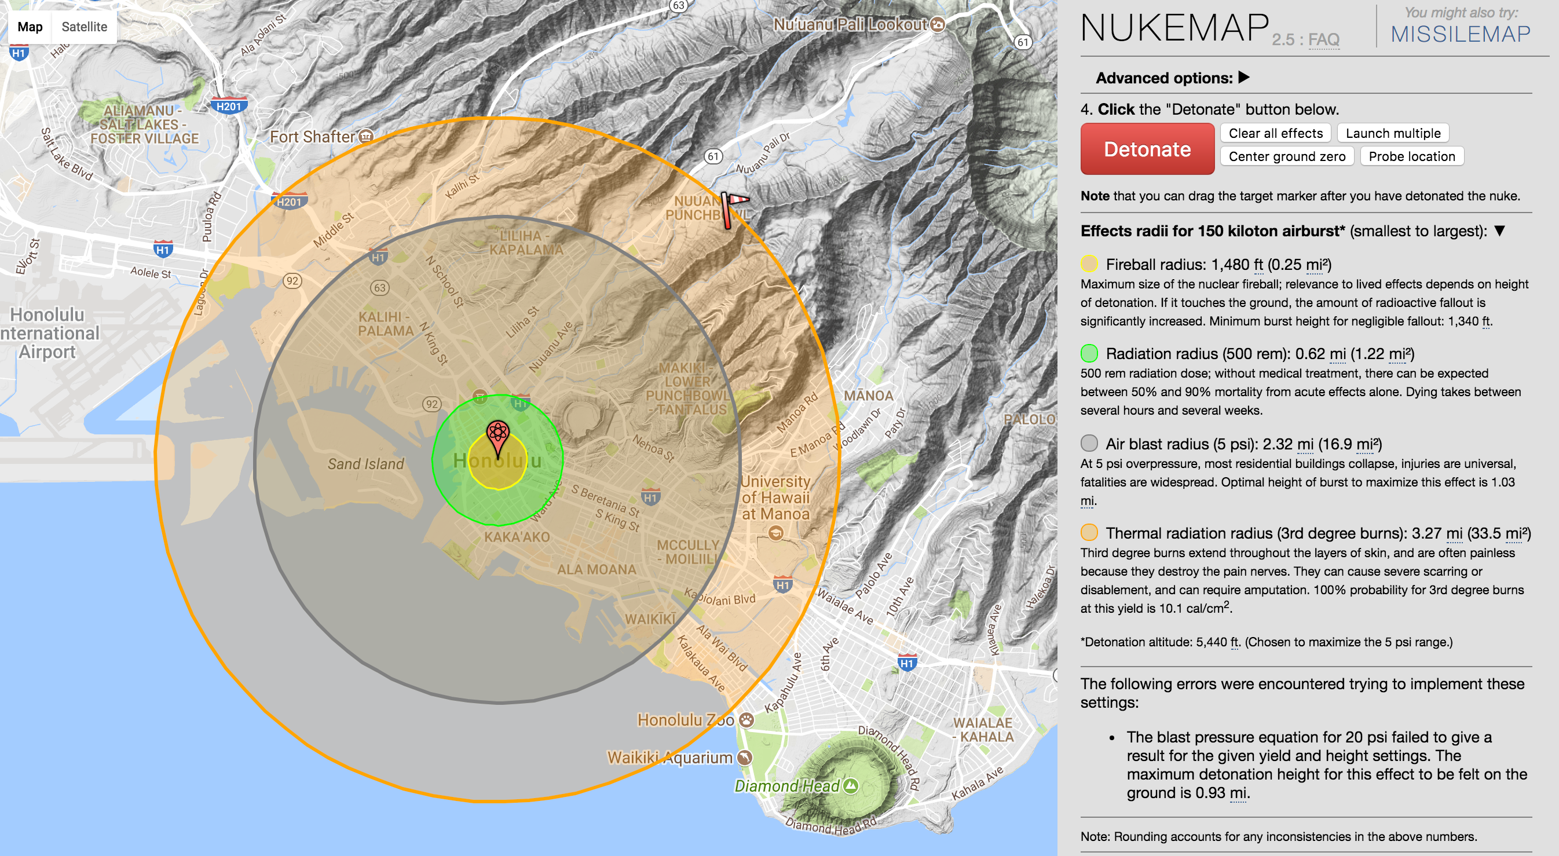This screenshot has width=1559, height=856.
Task: Open the MISSILEMAP link
Action: 1461,34
